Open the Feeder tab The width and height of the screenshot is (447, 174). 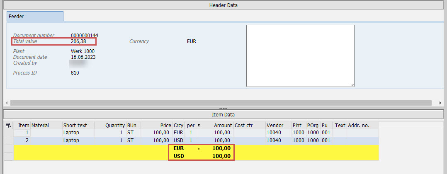[x=35, y=16]
